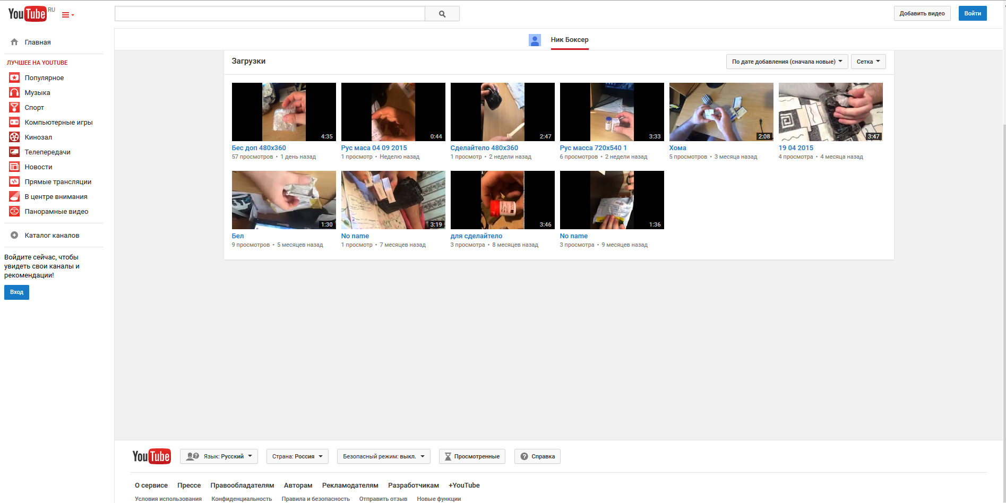Open the video thumbnail 'Бес доп 480x360'

(x=283, y=111)
